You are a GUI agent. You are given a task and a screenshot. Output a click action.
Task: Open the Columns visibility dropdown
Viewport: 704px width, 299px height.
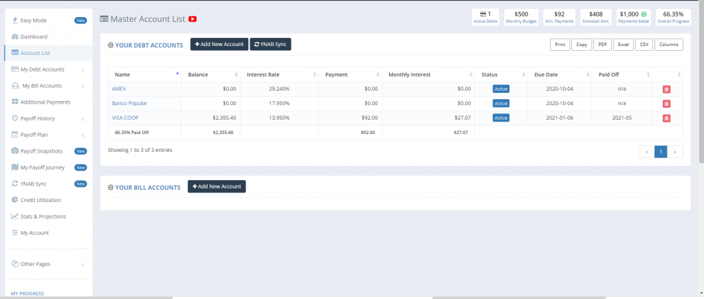coord(668,45)
